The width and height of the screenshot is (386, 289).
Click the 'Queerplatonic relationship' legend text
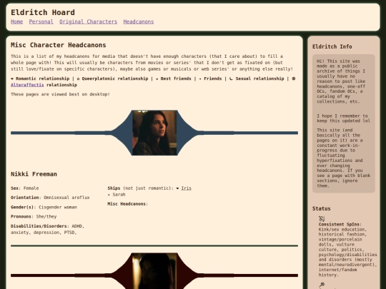(x=115, y=78)
